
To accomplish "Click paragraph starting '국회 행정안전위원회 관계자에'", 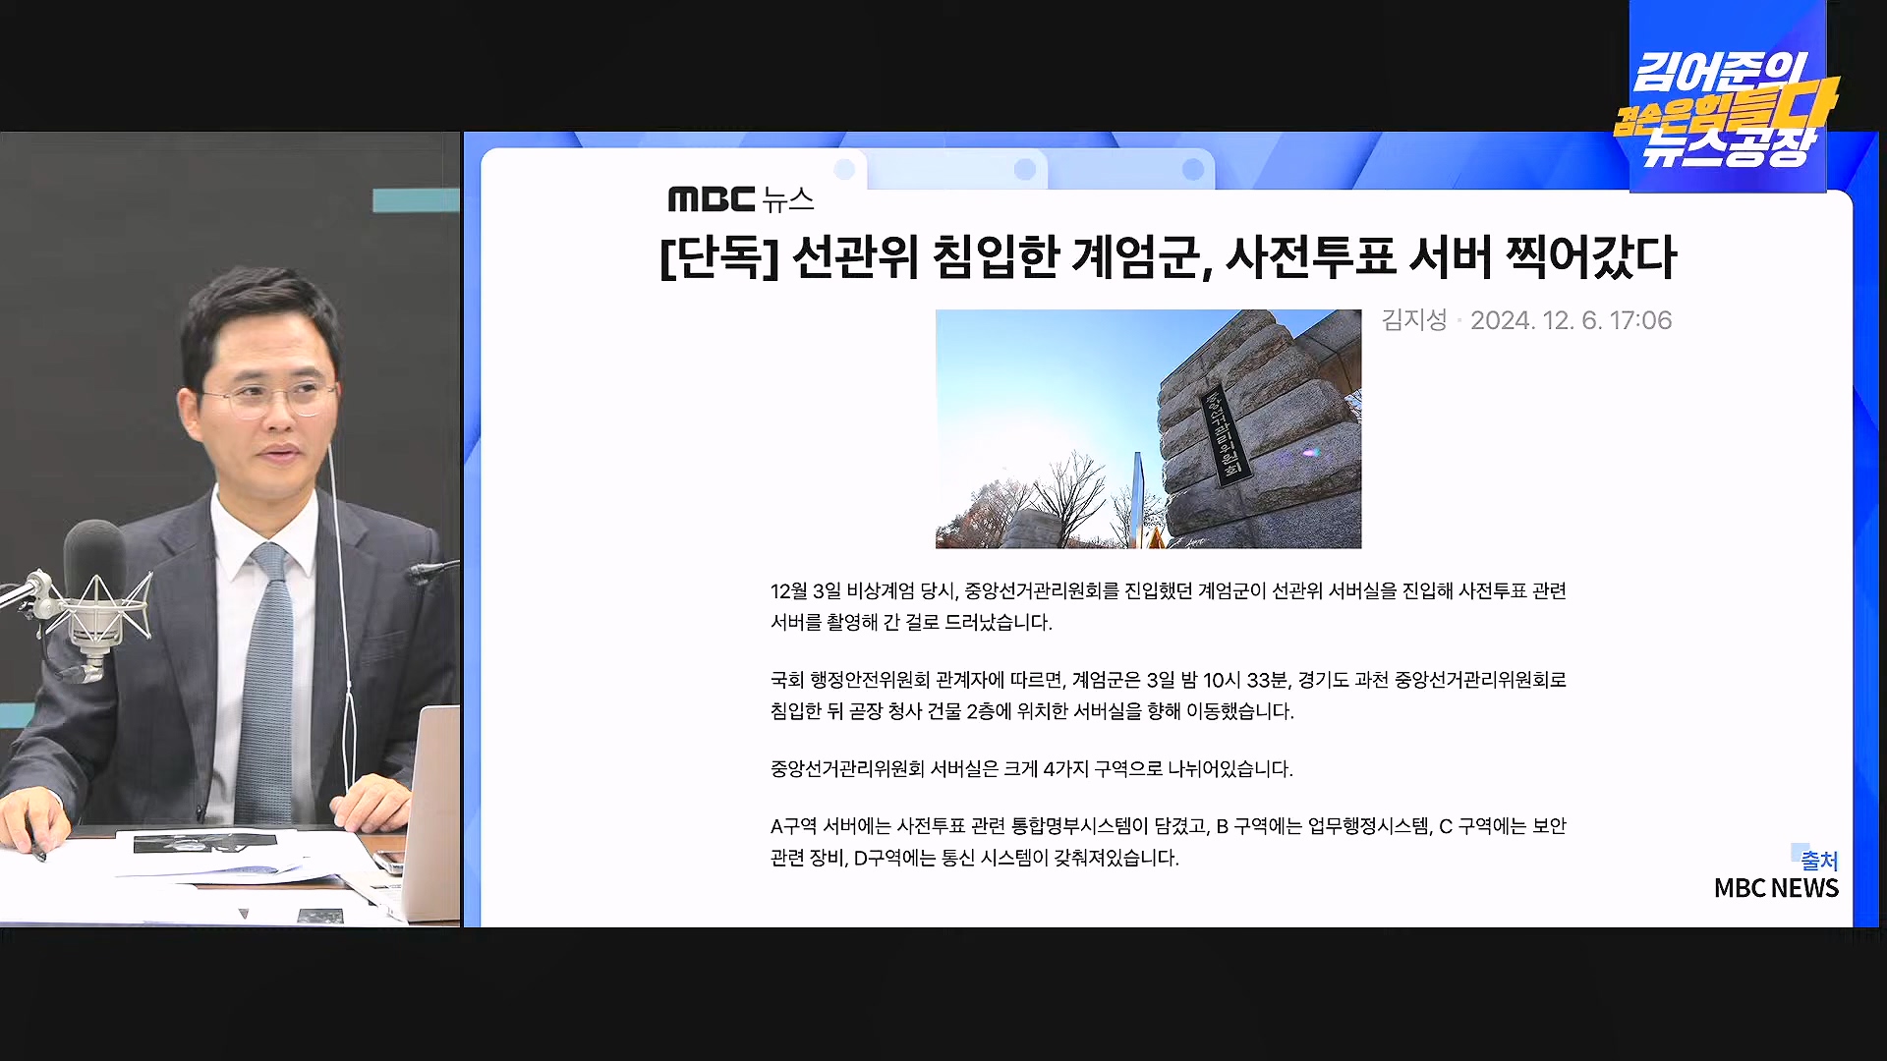I will (x=1168, y=695).
